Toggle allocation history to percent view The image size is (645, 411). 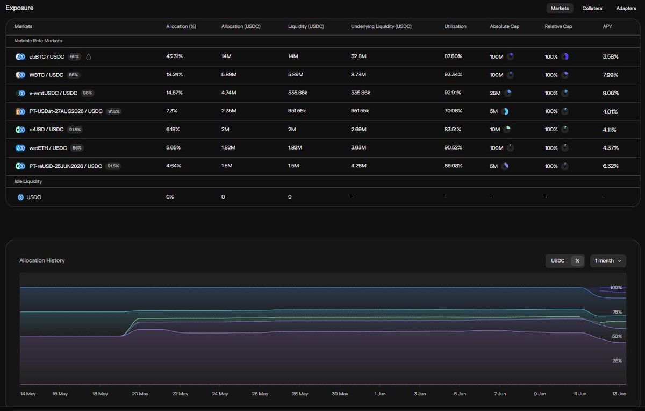[x=577, y=260]
